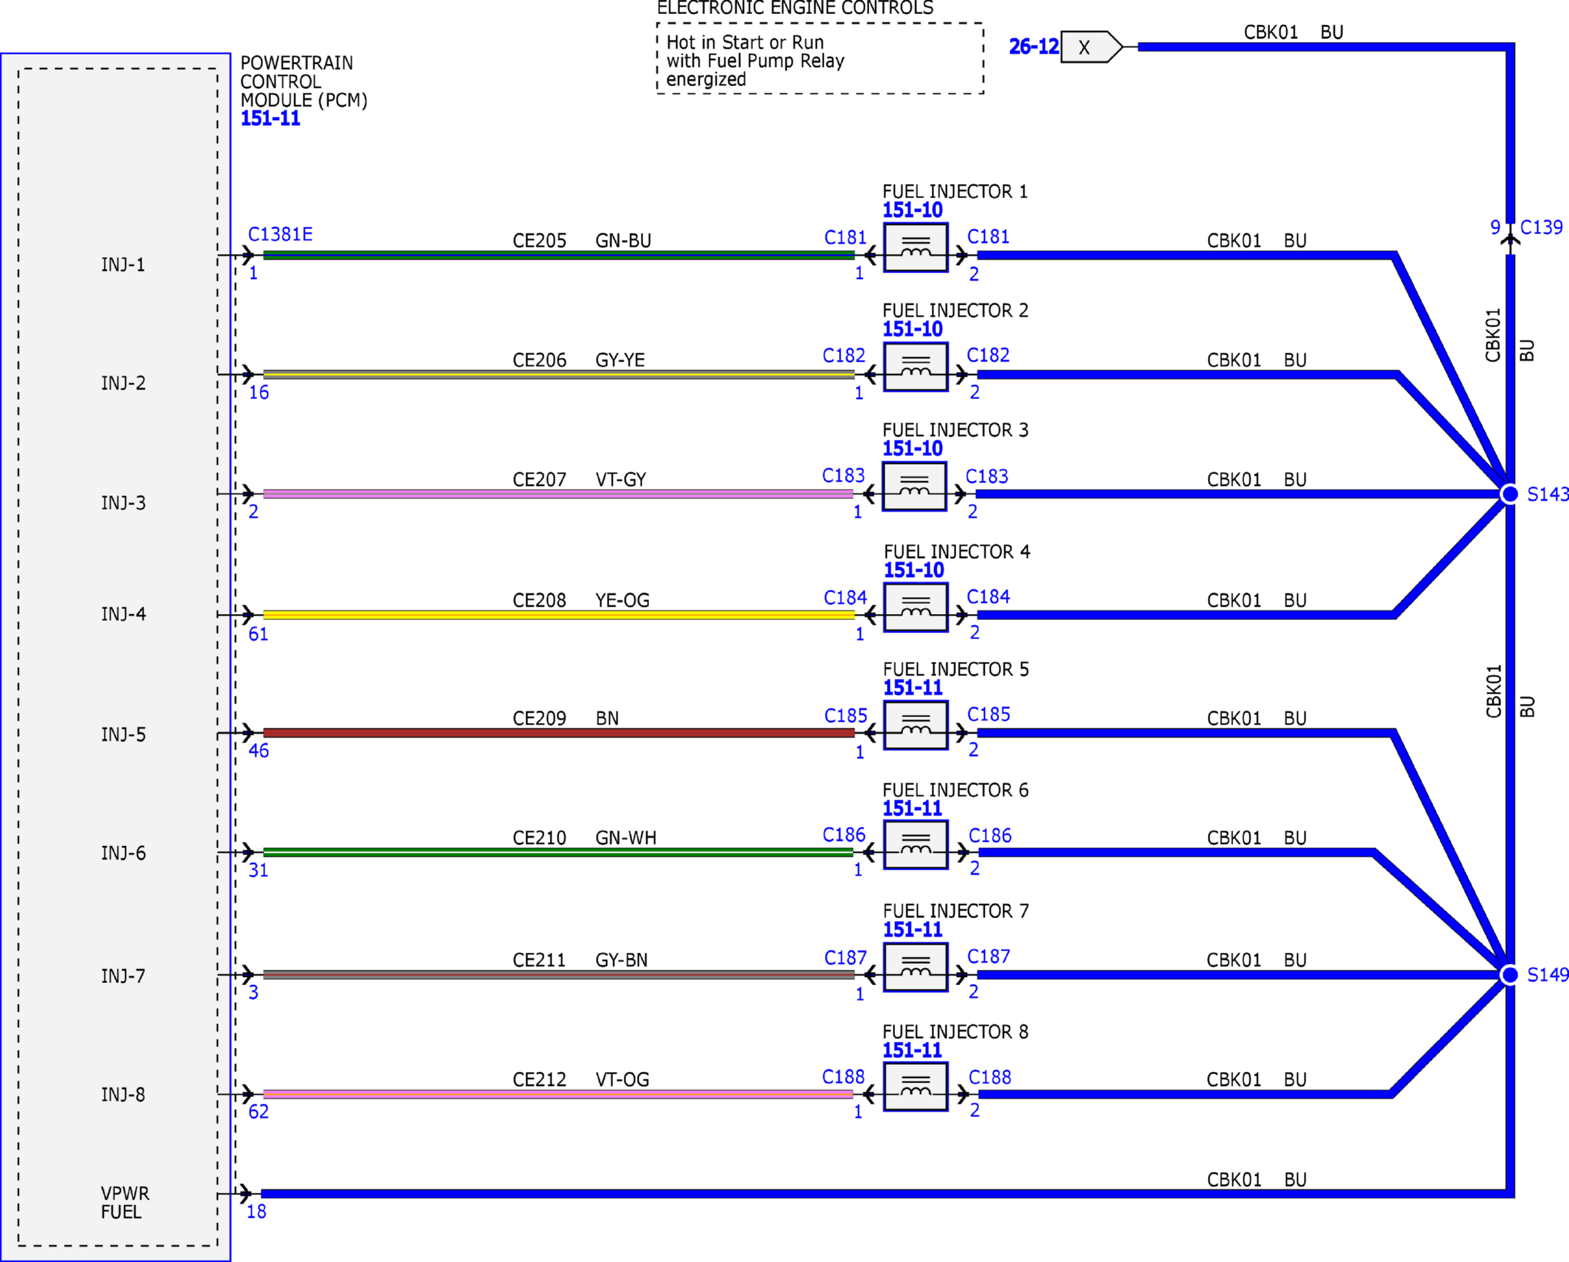The image size is (1569, 1262).
Task: Open the 26-12 page reference link
Action: click(1033, 47)
